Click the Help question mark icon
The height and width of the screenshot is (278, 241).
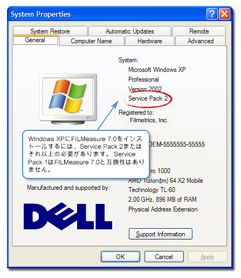[x=212, y=14]
